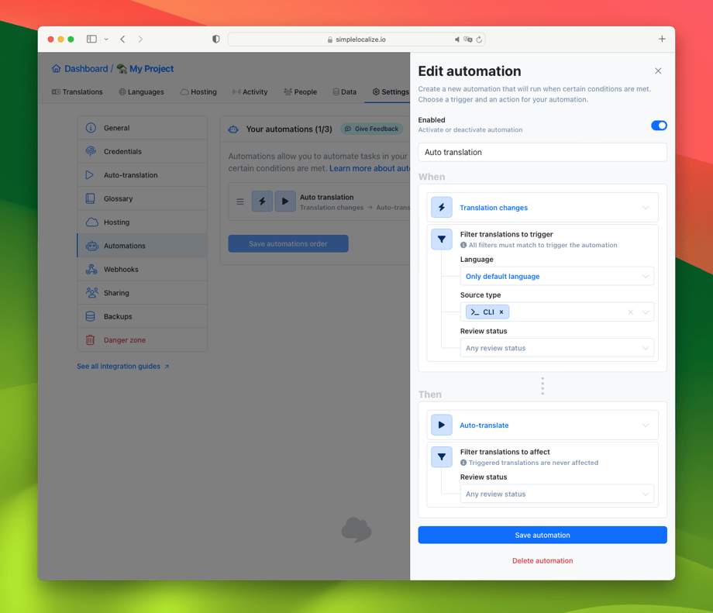Viewport: 713px width, 613px height.
Task: Click the filter funnel icon for affected translations
Action: (x=441, y=457)
